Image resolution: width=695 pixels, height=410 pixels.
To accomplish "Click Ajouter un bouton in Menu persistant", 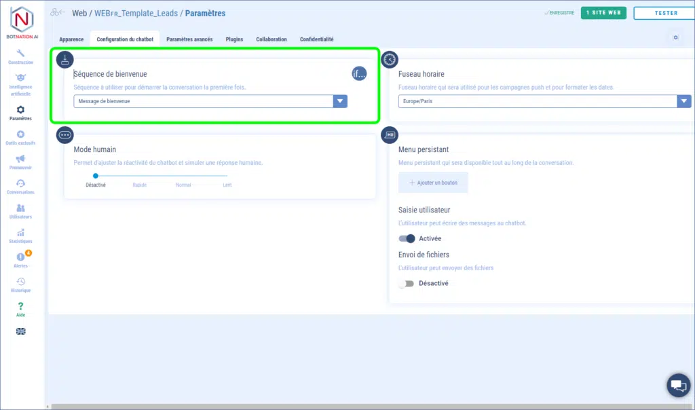I will (433, 183).
